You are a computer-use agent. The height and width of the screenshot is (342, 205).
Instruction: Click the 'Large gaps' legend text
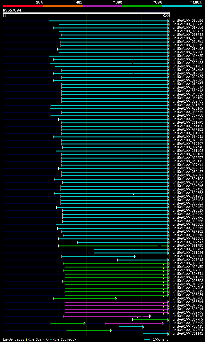[x=13, y=339]
